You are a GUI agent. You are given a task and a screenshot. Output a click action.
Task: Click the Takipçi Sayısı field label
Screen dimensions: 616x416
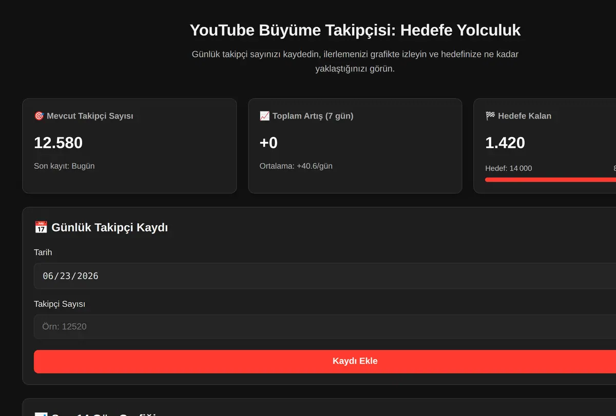[60, 304]
